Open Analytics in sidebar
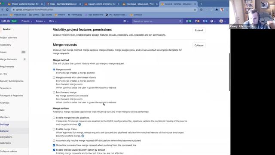This screenshot has width=275, height=155. (5, 102)
